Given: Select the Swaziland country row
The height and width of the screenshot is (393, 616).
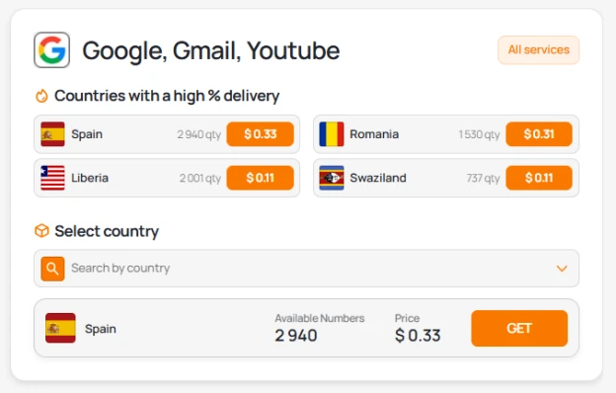Looking at the screenshot, I should point(446,178).
